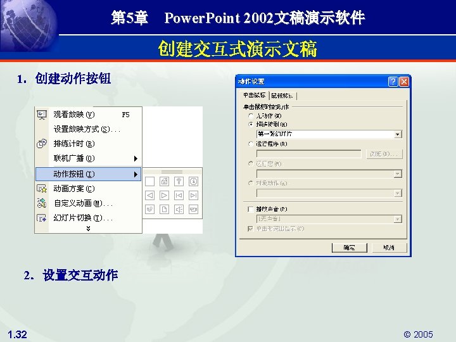
Task: Open 联机广播 submenu arrow
Action: 136,158
